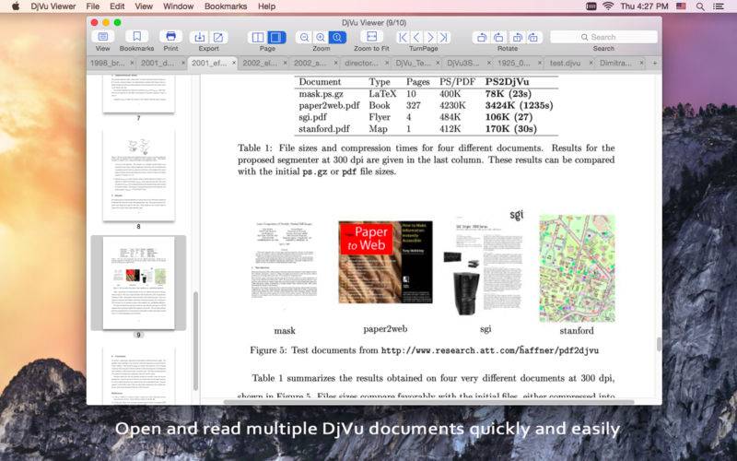The image size is (737, 461).
Task: Open the Apple menu
Action: (x=16, y=6)
